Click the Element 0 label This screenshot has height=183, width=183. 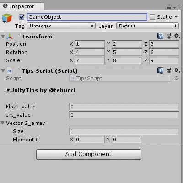click(x=26, y=140)
